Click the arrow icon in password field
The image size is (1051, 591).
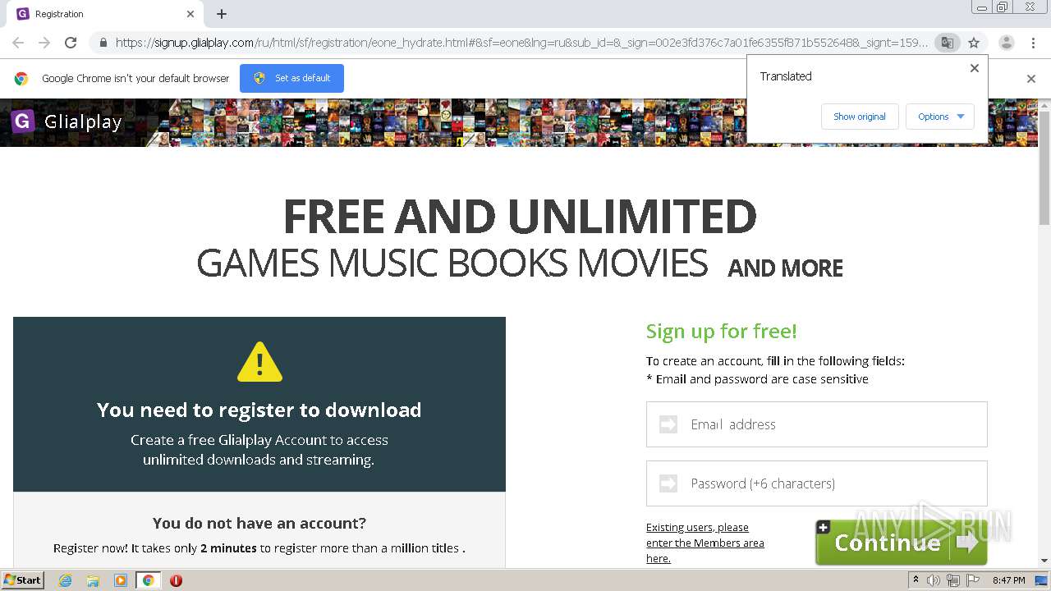pyautogui.click(x=668, y=483)
